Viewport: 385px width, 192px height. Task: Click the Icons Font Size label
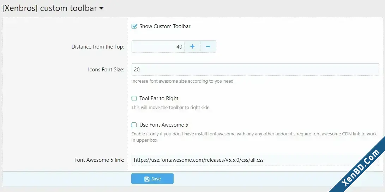(106, 70)
